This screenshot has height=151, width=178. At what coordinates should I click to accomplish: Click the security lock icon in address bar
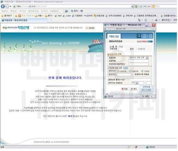coord(136,6)
